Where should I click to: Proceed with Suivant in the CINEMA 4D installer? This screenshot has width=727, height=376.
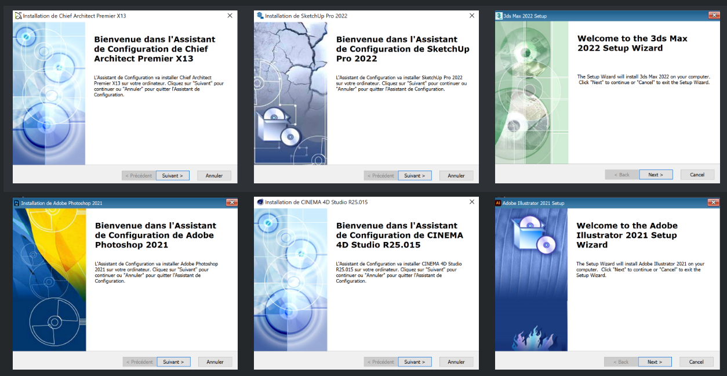415,361
